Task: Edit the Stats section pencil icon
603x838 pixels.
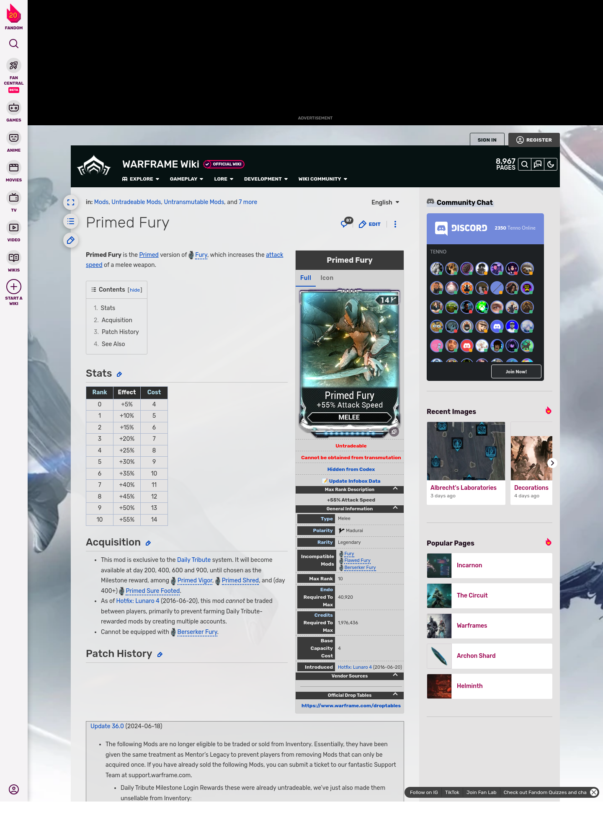Action: click(x=119, y=374)
